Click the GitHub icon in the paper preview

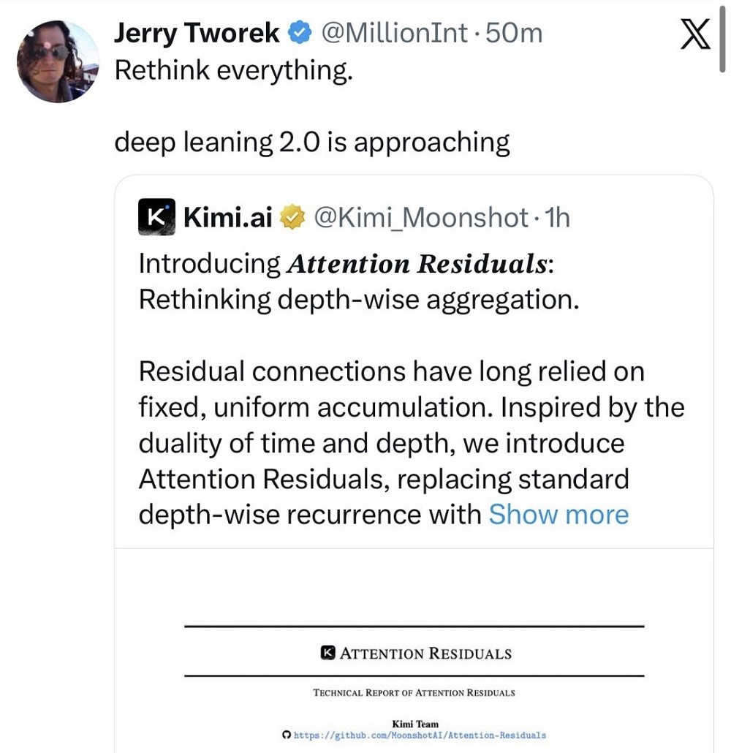[x=286, y=735]
